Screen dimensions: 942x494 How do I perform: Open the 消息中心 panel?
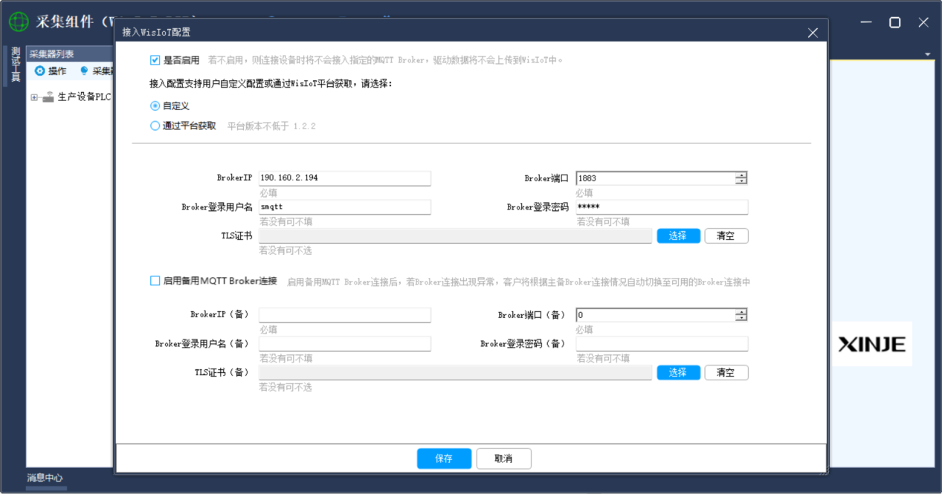coord(46,478)
